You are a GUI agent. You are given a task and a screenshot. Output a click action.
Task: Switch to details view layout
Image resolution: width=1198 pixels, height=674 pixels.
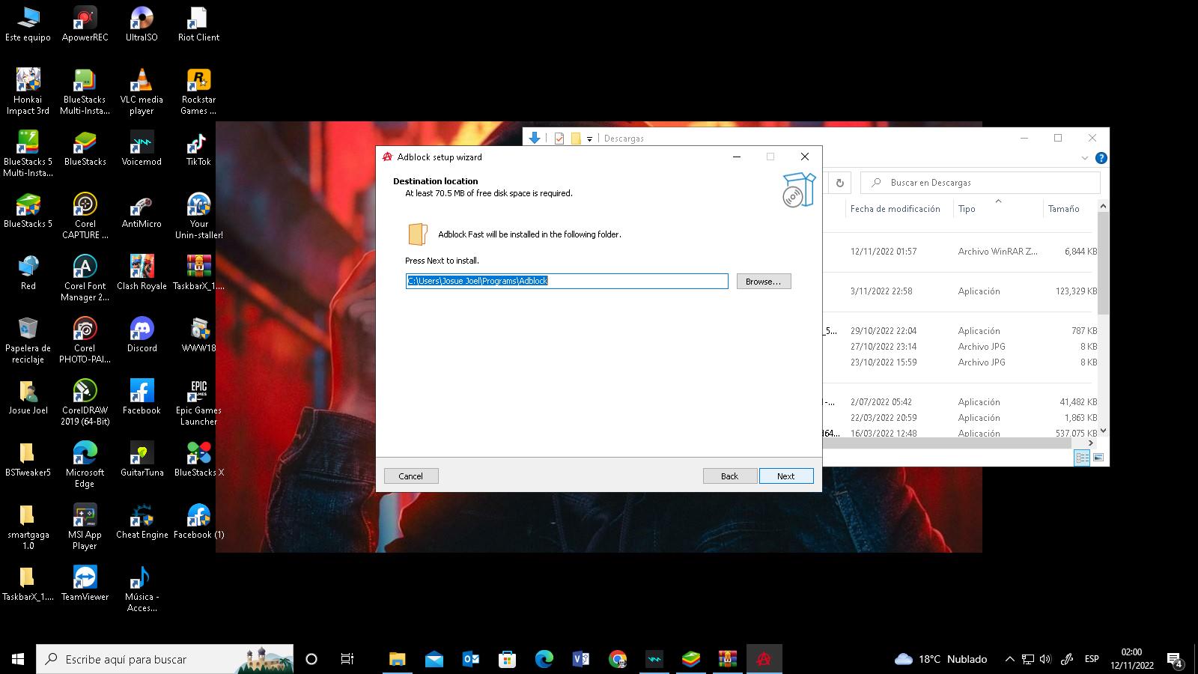[1082, 458]
